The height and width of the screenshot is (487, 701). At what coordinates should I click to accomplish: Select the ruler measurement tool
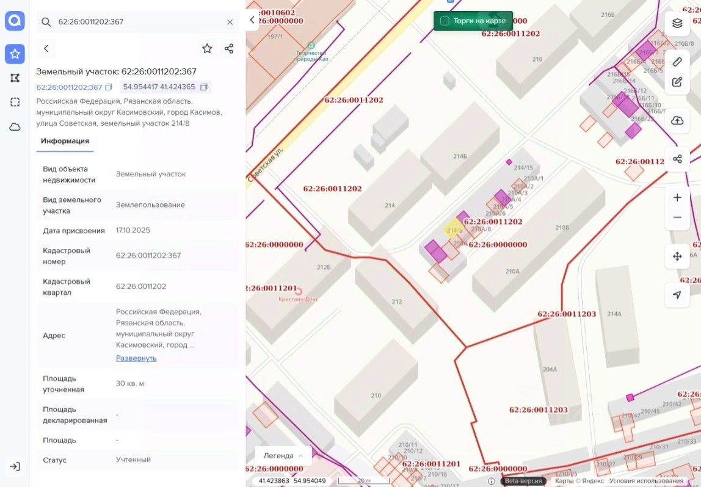pyautogui.click(x=677, y=62)
